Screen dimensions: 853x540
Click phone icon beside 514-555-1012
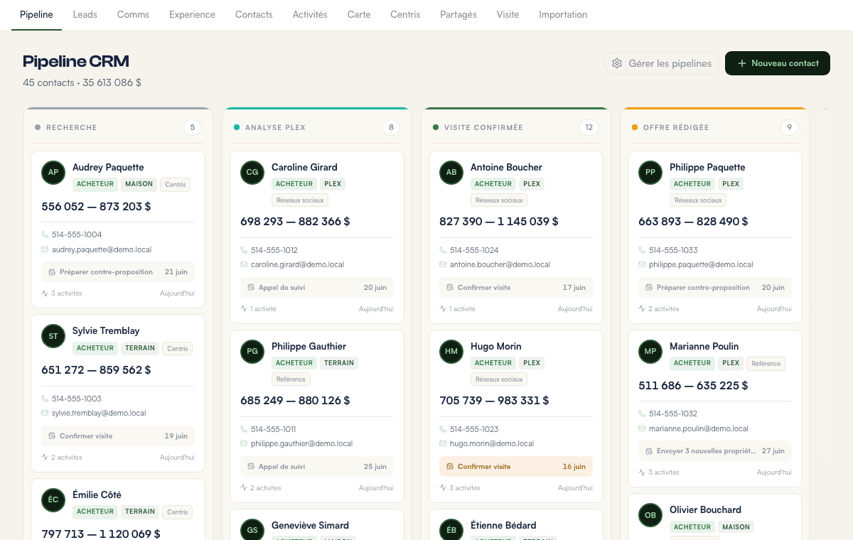244,250
